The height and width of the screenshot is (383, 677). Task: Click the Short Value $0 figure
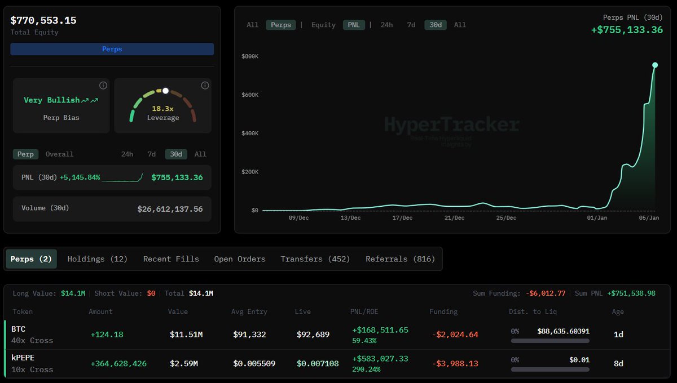point(151,293)
